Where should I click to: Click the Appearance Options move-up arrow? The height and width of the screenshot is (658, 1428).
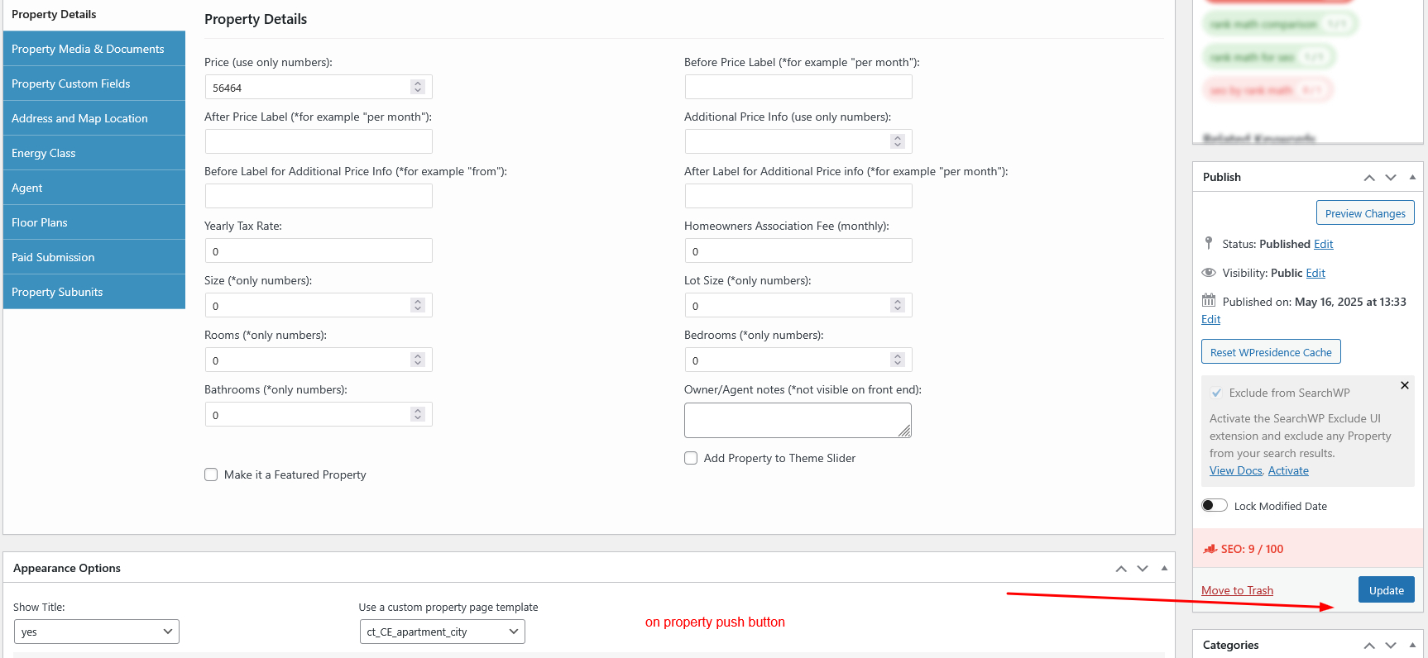click(x=1121, y=569)
